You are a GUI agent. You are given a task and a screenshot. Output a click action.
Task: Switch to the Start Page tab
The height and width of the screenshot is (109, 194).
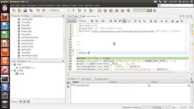pos(73,16)
